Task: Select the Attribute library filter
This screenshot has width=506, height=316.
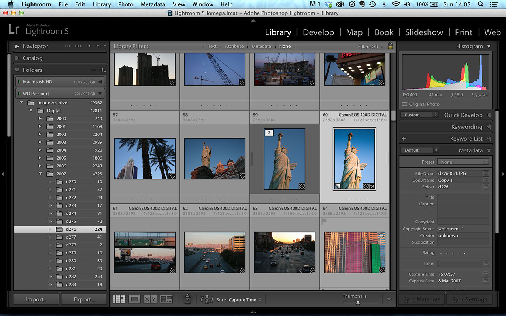Action: [234, 46]
